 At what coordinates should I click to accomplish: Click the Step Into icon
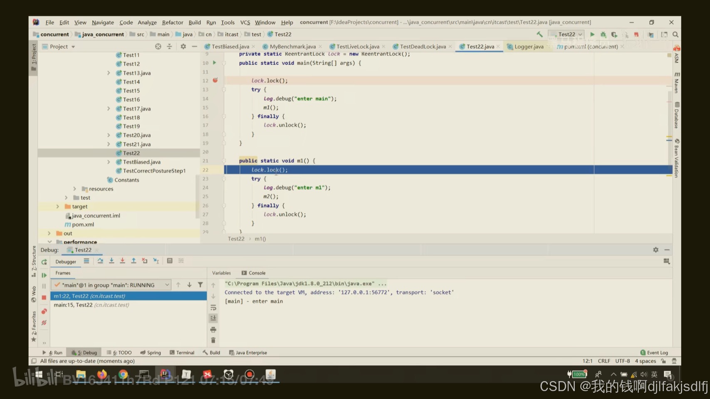[x=111, y=261]
